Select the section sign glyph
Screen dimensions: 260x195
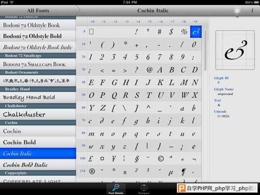137,159
